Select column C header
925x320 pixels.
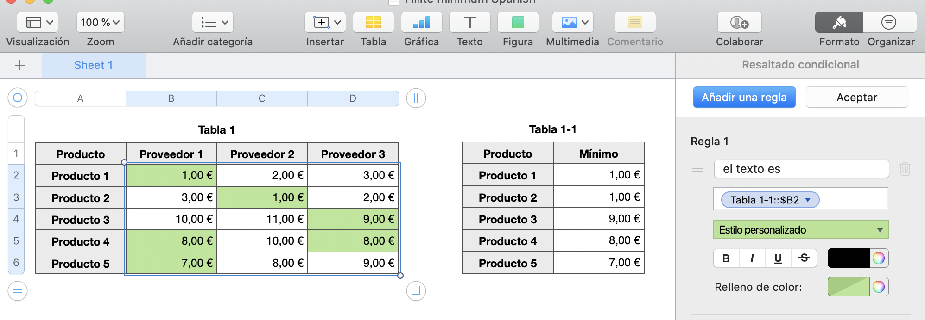[262, 98]
